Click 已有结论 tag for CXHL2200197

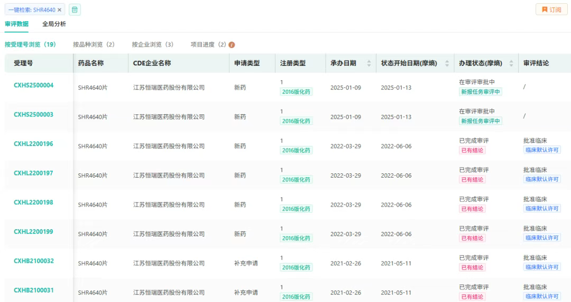point(472,180)
